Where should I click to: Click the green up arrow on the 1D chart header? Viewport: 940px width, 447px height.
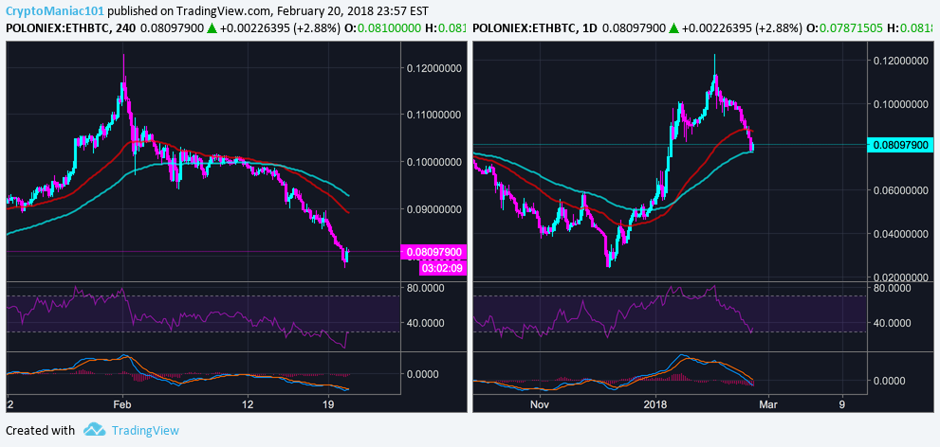pos(674,28)
